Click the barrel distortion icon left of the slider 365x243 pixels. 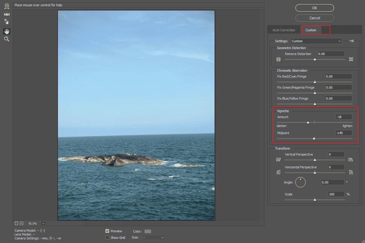278,59
